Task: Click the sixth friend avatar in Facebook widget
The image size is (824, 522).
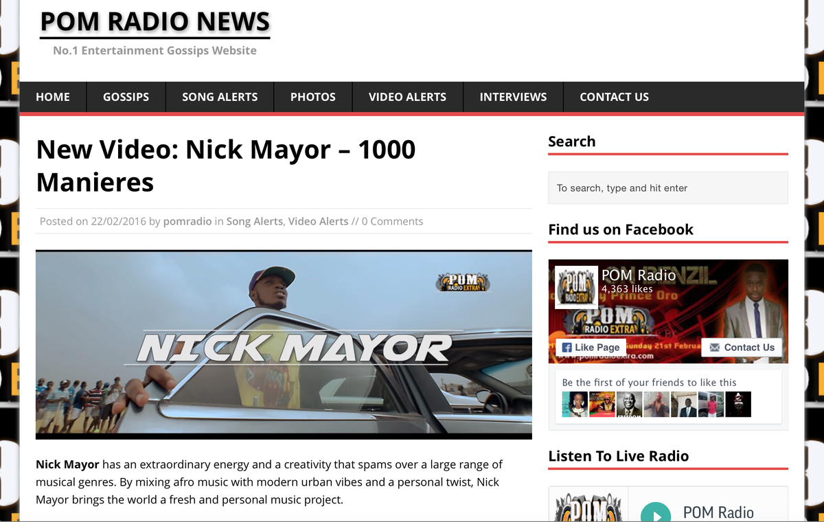Action: 711,405
